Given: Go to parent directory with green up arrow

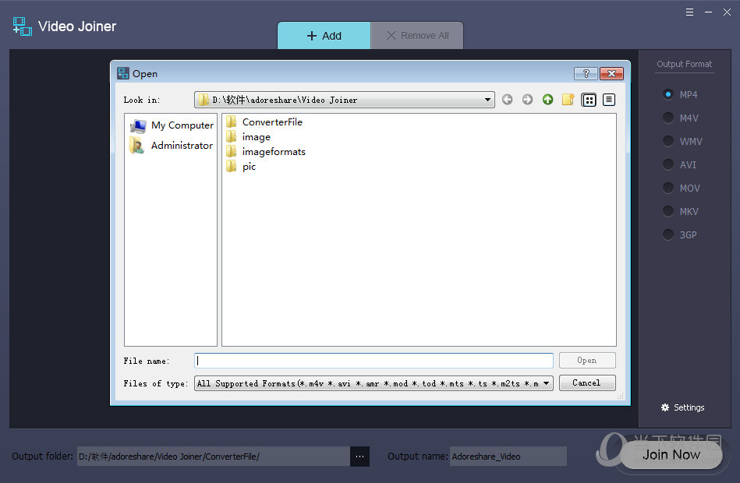Looking at the screenshot, I should 547,100.
